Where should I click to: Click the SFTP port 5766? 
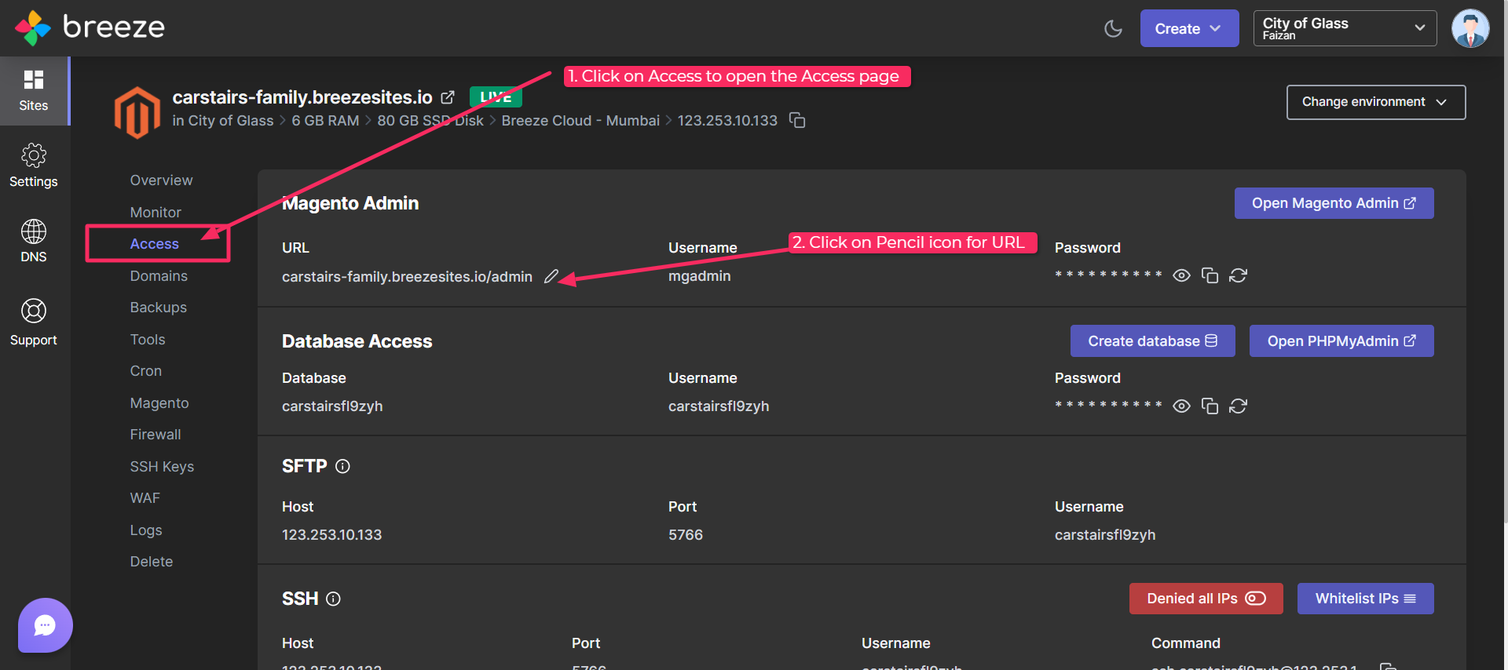pos(685,535)
